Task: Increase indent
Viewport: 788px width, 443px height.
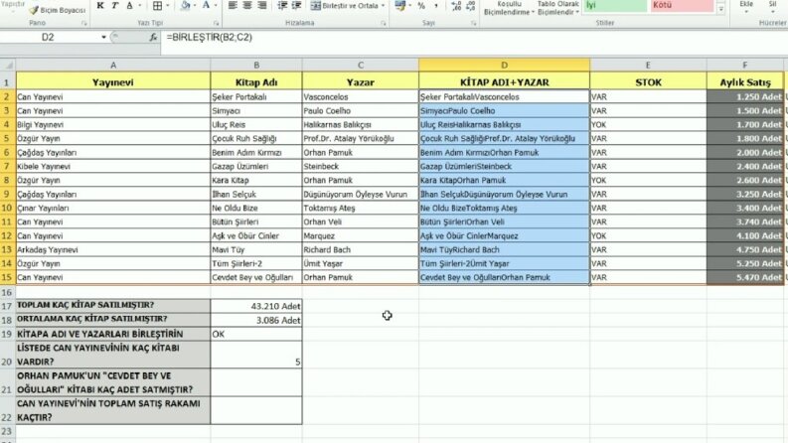Action: [297, 6]
